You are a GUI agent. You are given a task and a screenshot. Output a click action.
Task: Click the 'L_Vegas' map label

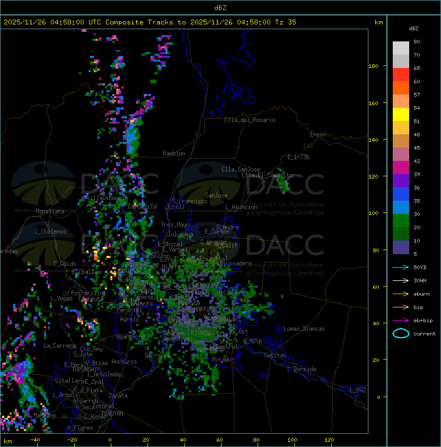coord(61,298)
